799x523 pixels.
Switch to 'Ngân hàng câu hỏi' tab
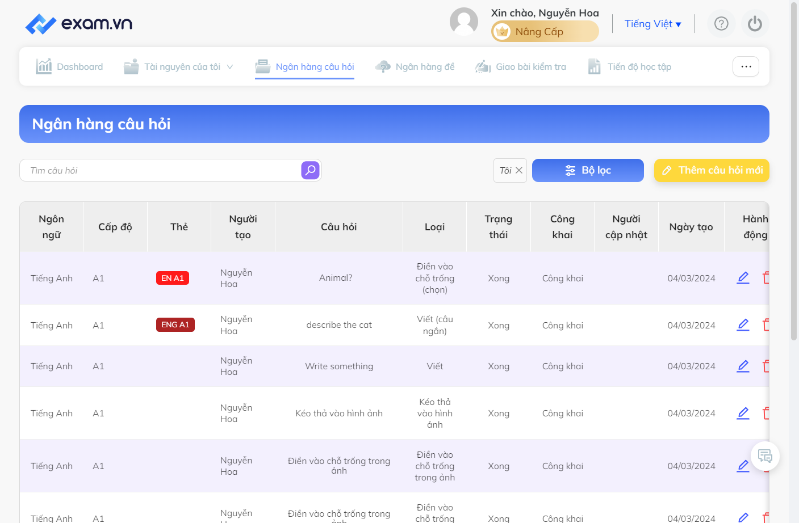tap(304, 67)
